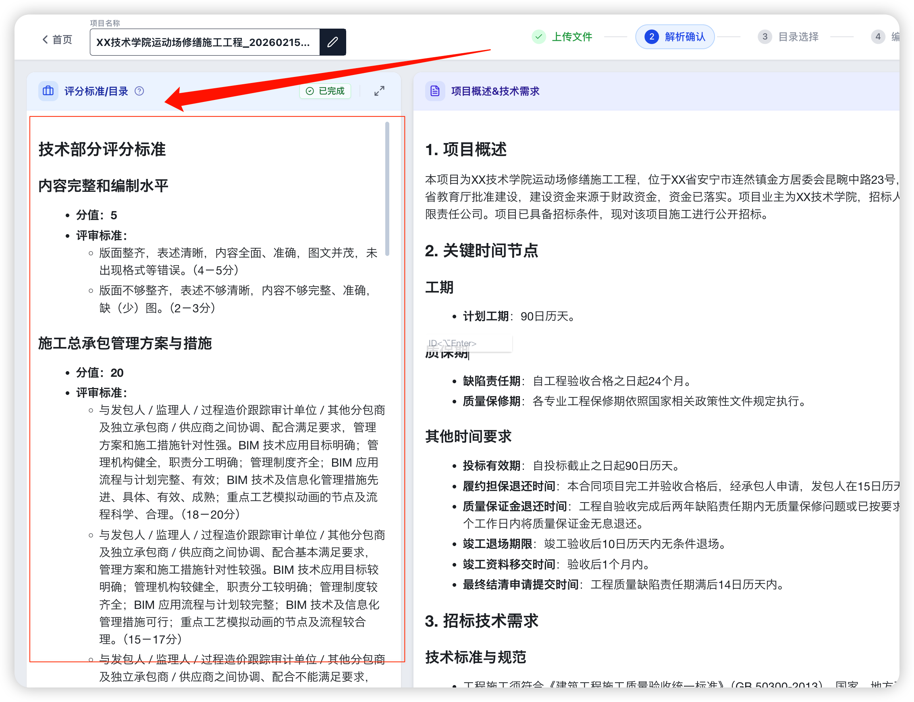Viewport: 914px width, 702px height.
Task: Click the green check icon before 上传文件
Action: point(539,37)
